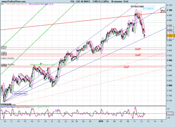Viewport: 175px width, 127px height.
Task: Click the green Fibonacci retracement up arrow
Action: [x=41, y=64]
